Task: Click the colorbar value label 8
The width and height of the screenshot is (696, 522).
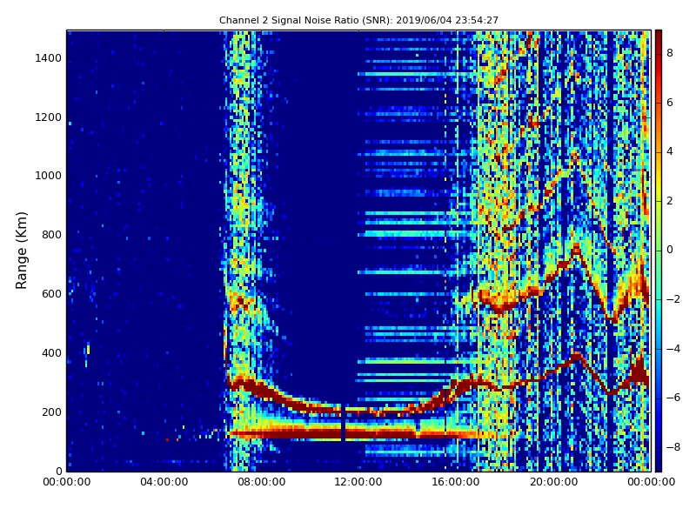Action: [670, 53]
